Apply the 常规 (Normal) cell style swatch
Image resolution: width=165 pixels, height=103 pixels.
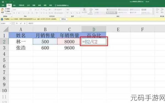click(100, 10)
